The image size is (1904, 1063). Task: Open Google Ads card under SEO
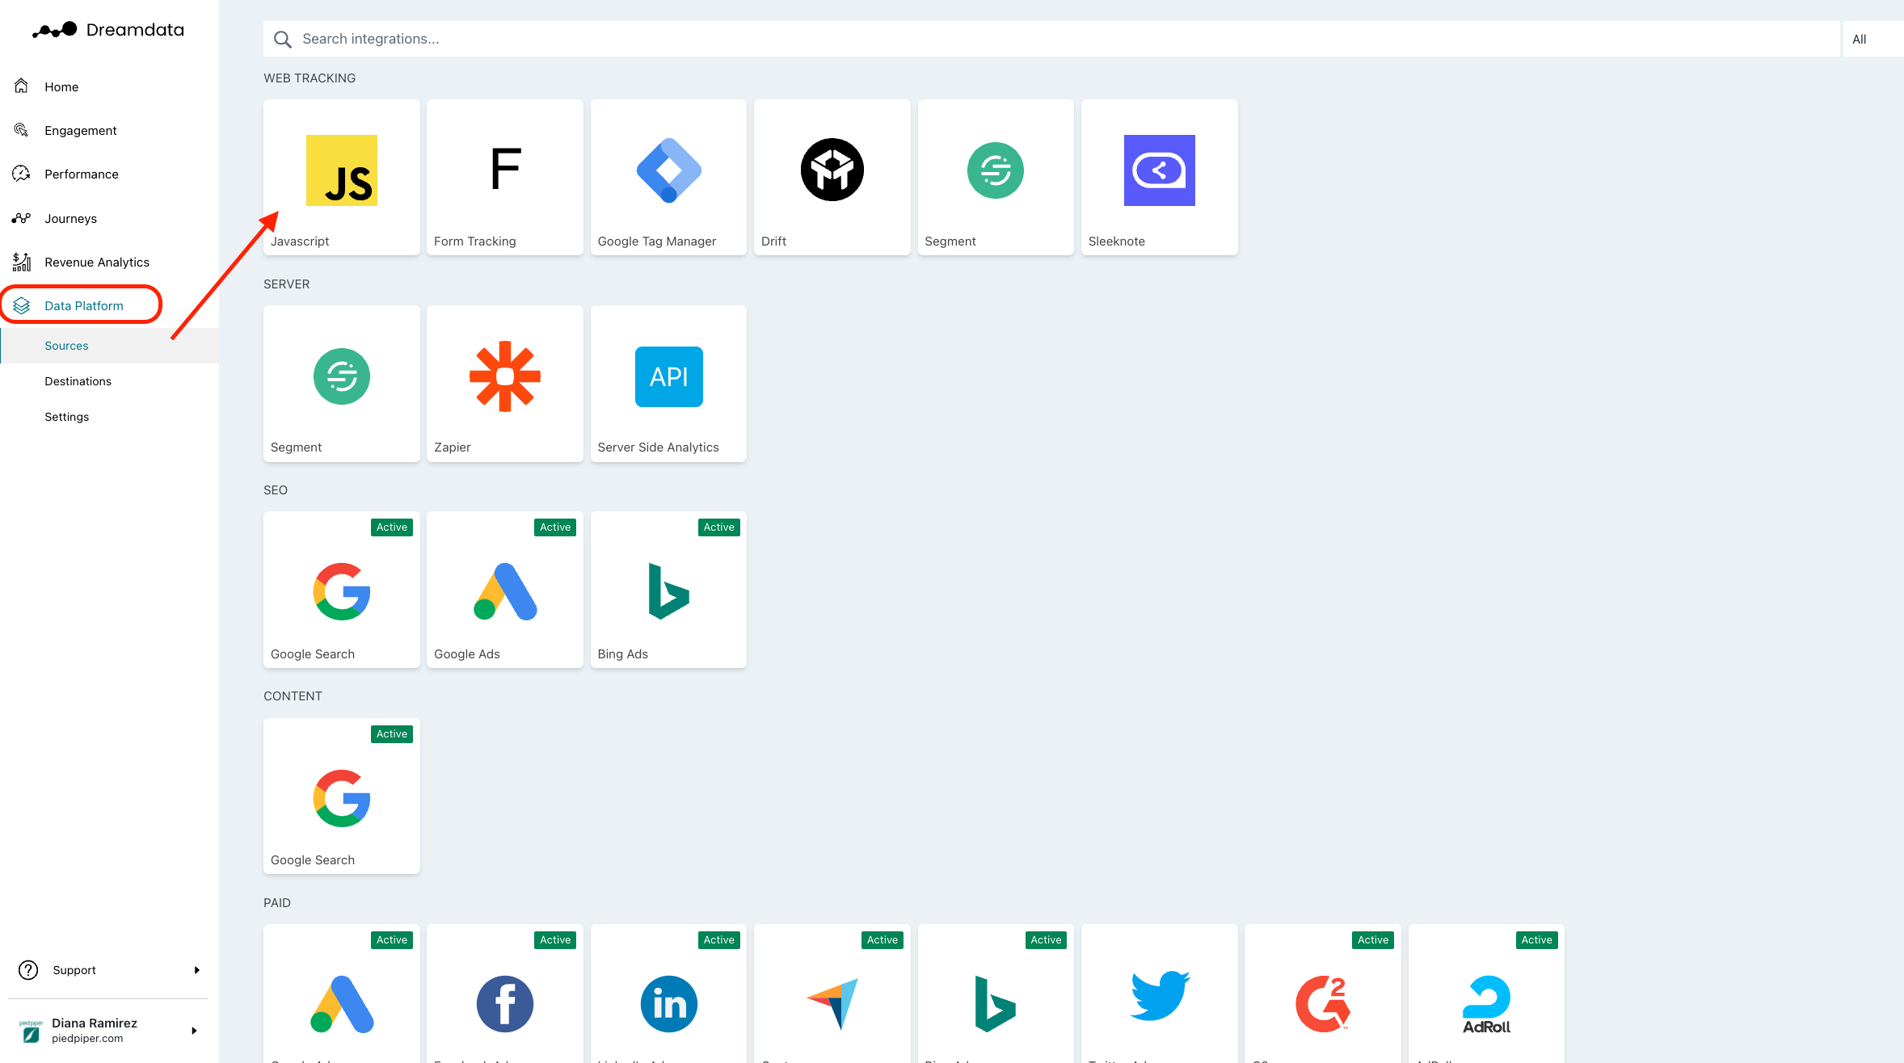tap(505, 590)
